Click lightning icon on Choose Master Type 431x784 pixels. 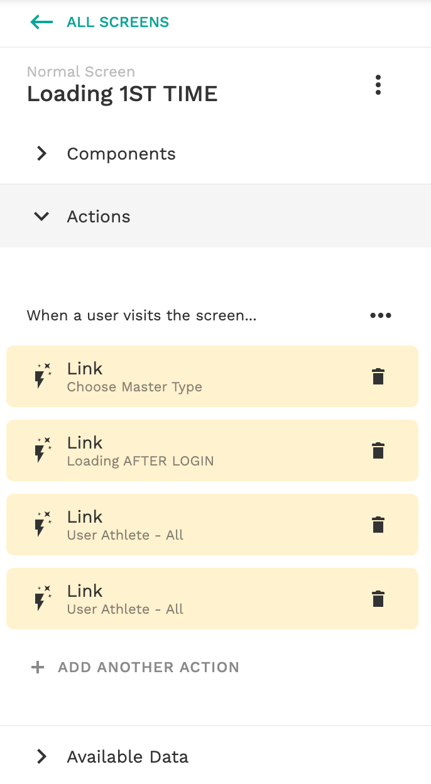pos(42,376)
